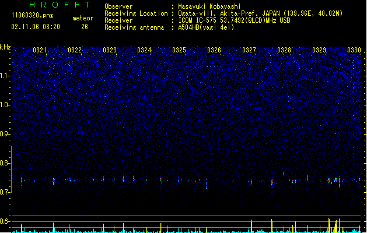Click the Receiving Location label
The width and height of the screenshot is (367, 233).
click(x=136, y=13)
